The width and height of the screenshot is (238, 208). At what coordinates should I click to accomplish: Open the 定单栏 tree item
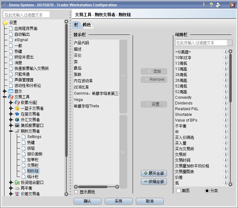pos(33,160)
